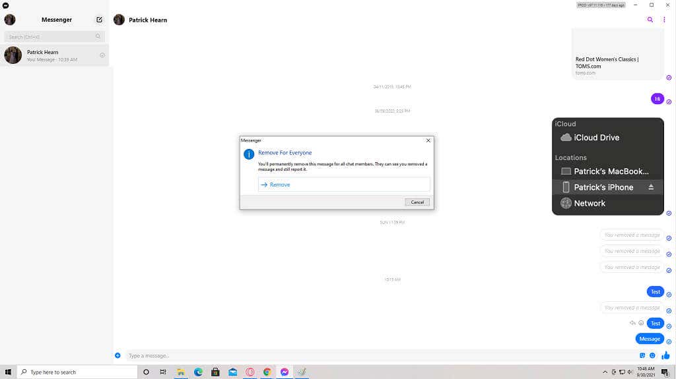
Task: Open the three-dot conversation options menu
Action: click(x=665, y=20)
